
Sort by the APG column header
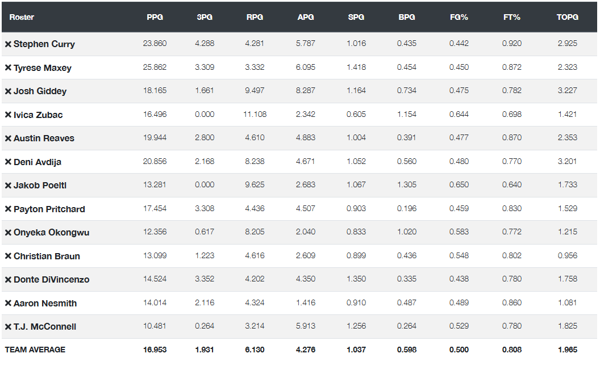[x=306, y=17]
